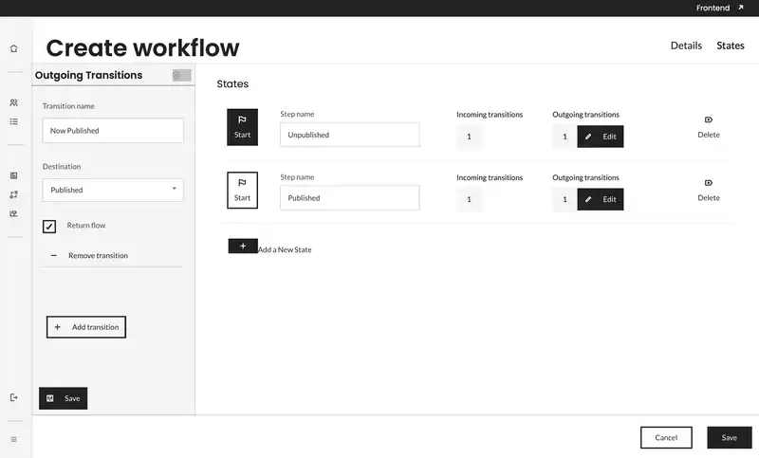Click the workflow icon in the sidebar
This screenshot has width=759, height=458.
[x=13, y=194]
